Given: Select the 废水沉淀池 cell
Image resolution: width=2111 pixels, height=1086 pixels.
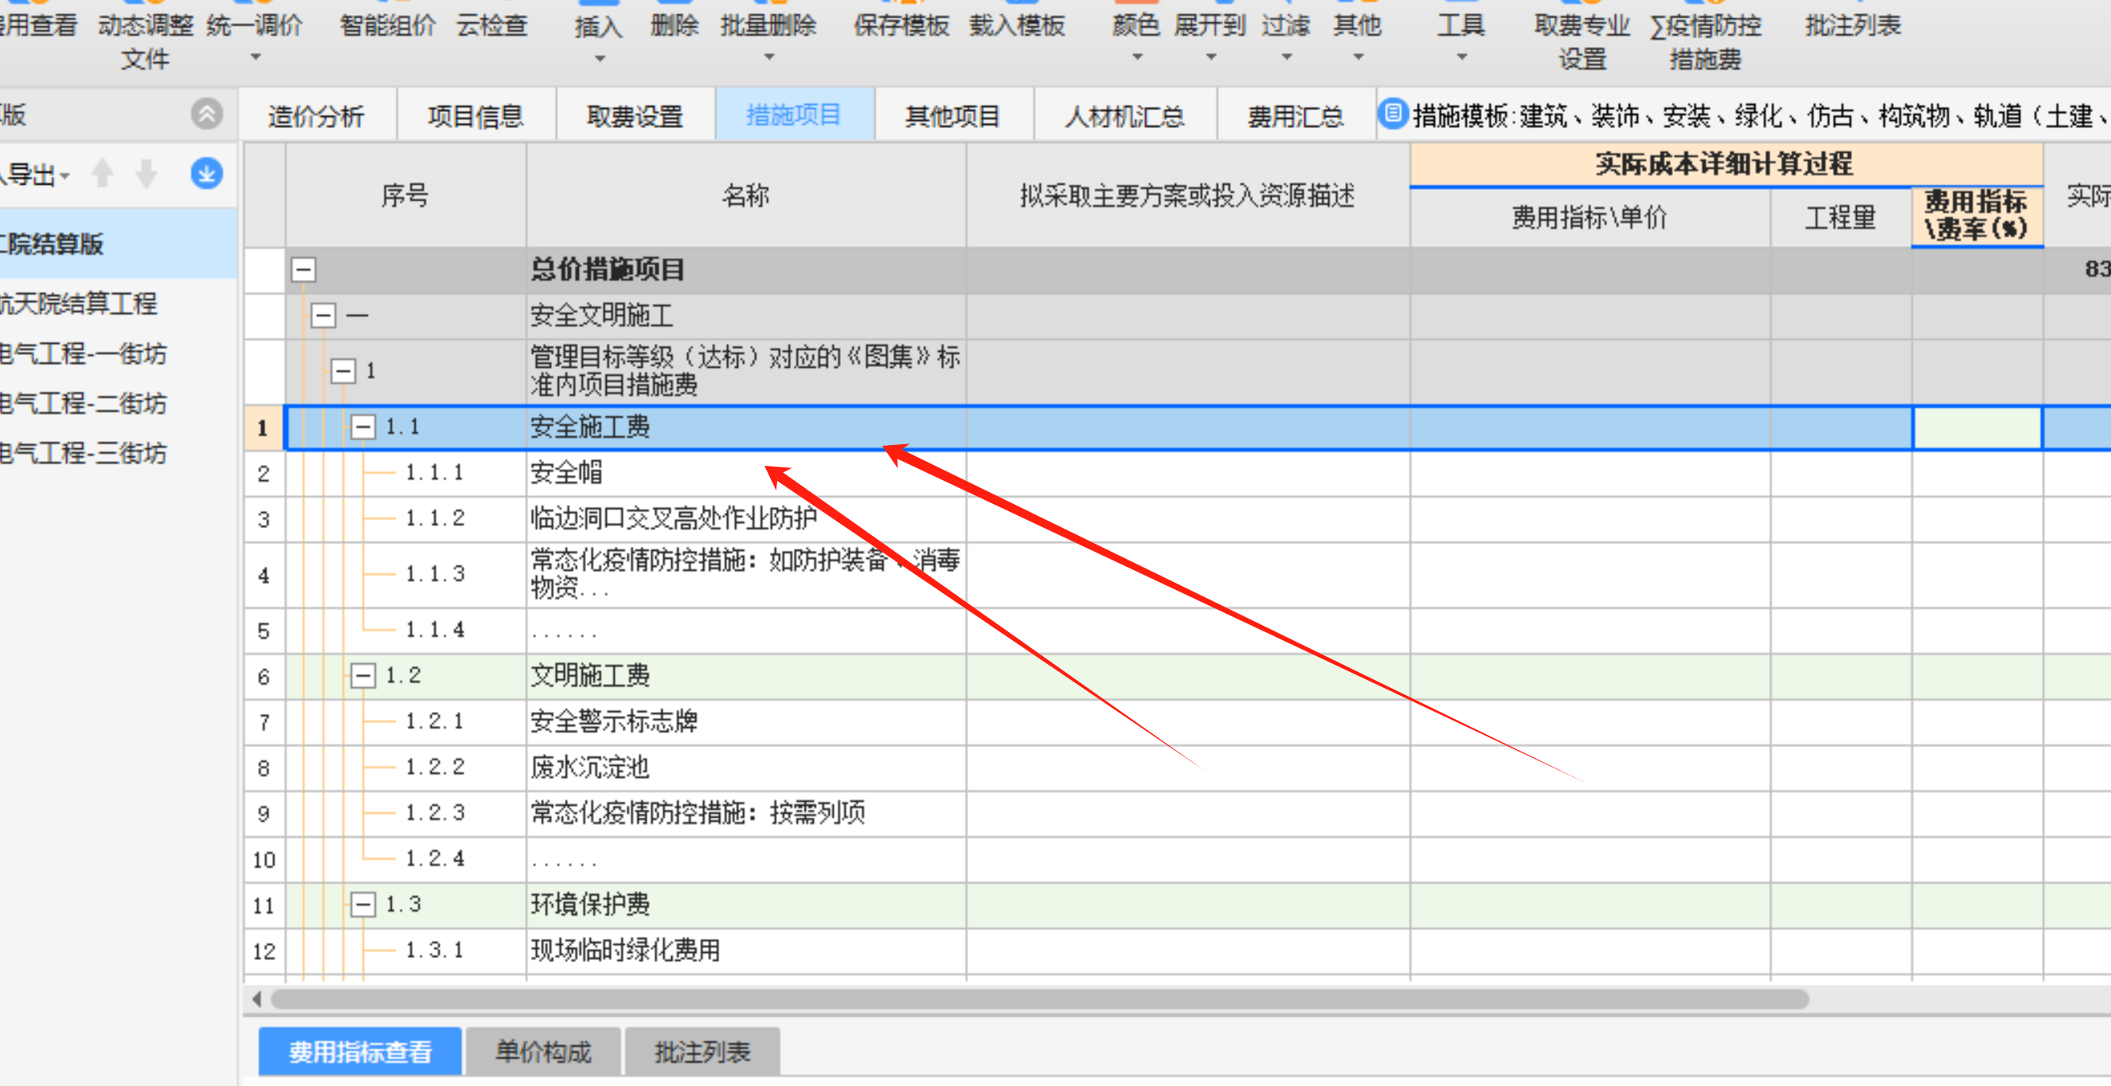Looking at the screenshot, I should pos(745,768).
